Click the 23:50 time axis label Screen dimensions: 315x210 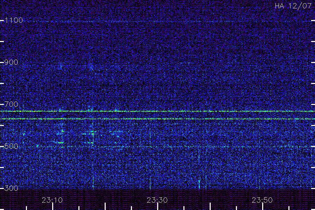[262, 200]
